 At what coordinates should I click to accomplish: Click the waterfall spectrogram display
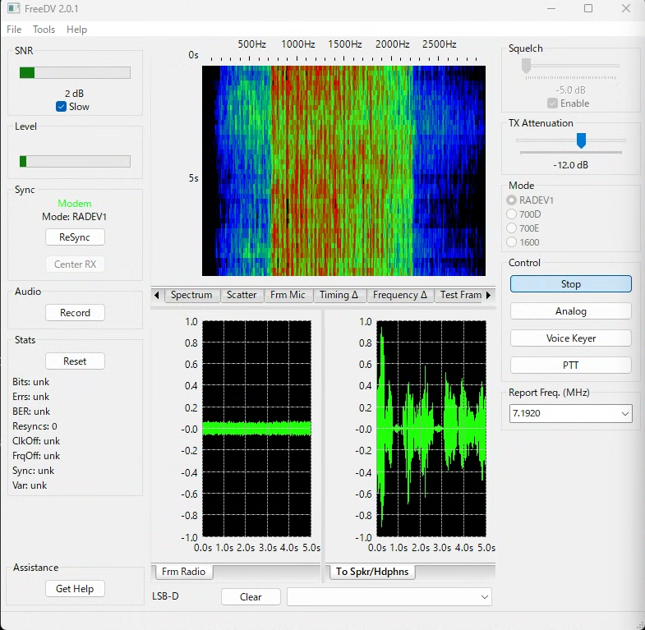pos(343,171)
